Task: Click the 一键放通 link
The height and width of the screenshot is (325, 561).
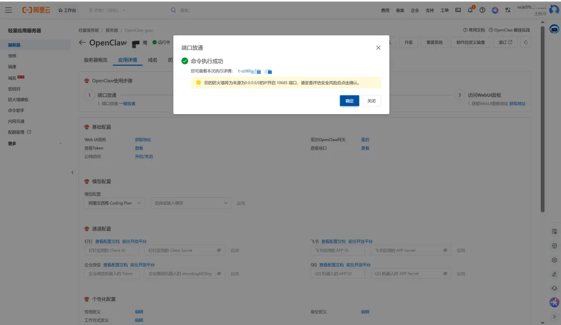Action: pyautogui.click(x=127, y=104)
